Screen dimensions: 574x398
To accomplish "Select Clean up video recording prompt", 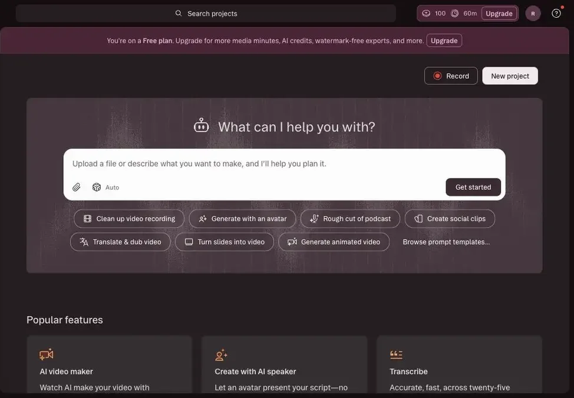I will coord(129,219).
